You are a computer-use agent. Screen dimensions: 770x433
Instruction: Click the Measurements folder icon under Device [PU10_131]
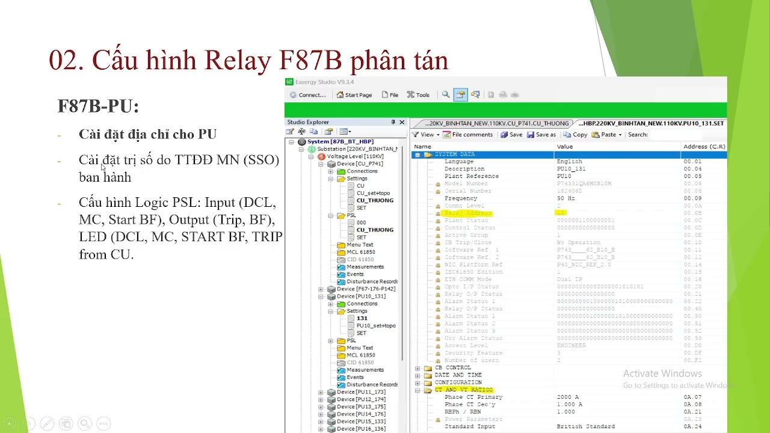341,370
